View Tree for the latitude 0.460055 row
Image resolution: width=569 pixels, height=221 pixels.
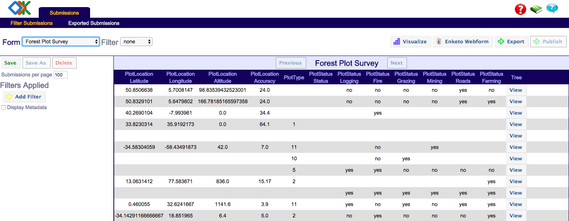(516, 204)
